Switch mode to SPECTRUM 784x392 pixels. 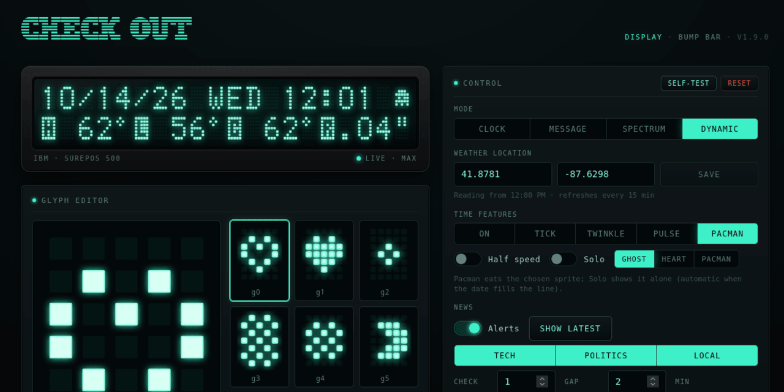644,129
